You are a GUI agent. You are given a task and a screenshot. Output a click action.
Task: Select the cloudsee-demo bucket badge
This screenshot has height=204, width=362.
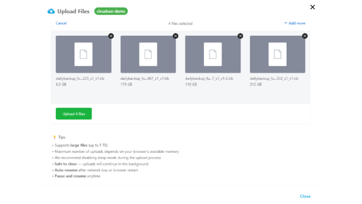(111, 11)
